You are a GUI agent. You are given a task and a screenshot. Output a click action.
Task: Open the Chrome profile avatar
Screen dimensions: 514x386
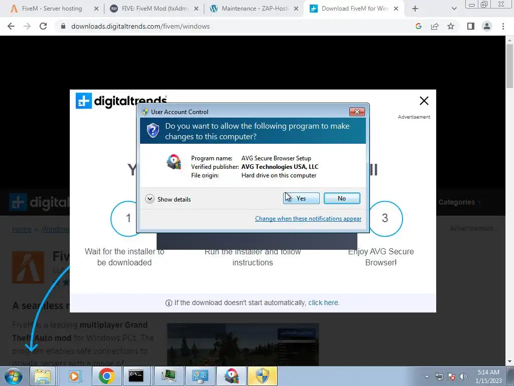tap(487, 26)
